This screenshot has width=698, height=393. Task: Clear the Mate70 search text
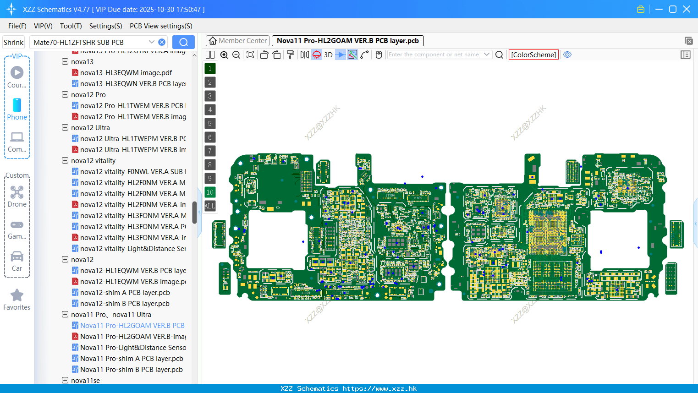[162, 42]
